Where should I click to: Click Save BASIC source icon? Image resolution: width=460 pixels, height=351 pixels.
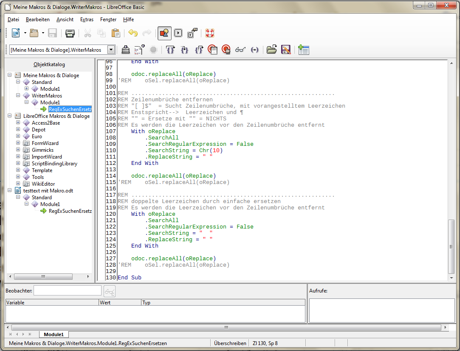click(x=286, y=50)
